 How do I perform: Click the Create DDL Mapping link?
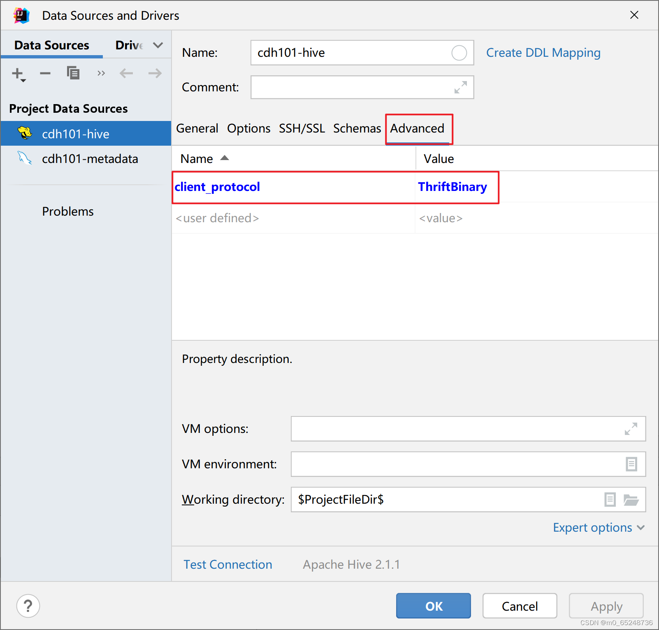543,53
